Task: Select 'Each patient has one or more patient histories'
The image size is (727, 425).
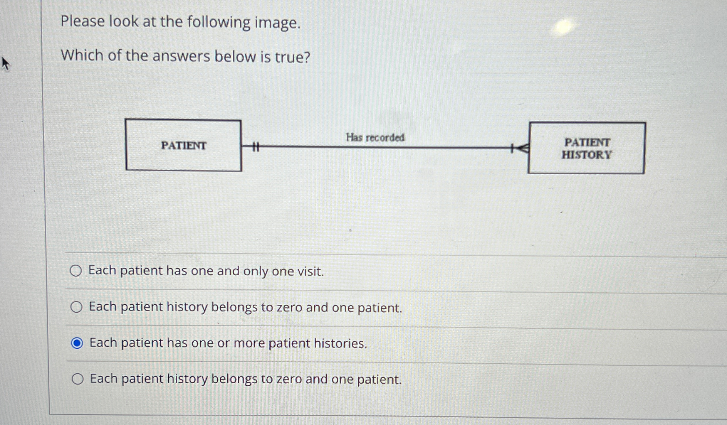Action: tap(77, 343)
